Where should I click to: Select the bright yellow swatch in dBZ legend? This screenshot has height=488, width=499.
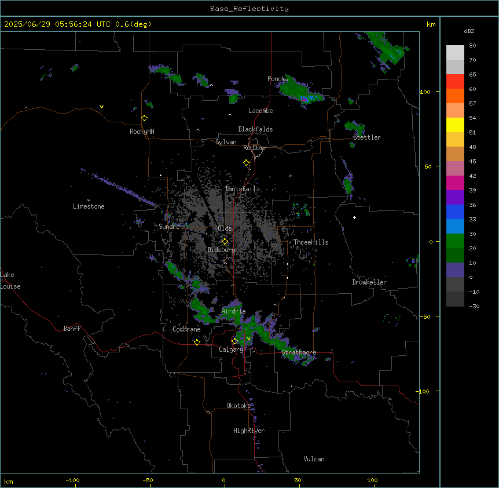[455, 125]
